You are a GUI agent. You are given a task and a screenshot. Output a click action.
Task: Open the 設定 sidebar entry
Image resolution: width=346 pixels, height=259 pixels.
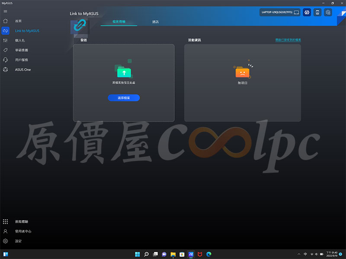tap(18, 241)
